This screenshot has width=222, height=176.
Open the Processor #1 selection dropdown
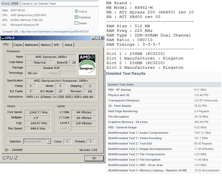(49, 141)
